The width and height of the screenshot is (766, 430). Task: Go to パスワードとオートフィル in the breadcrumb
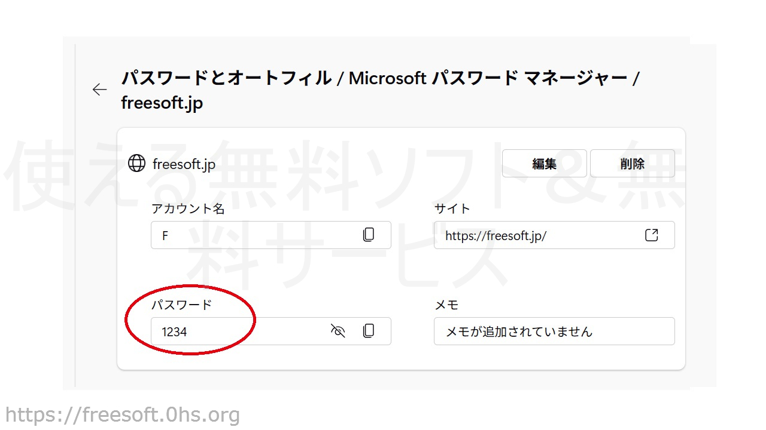coord(226,78)
